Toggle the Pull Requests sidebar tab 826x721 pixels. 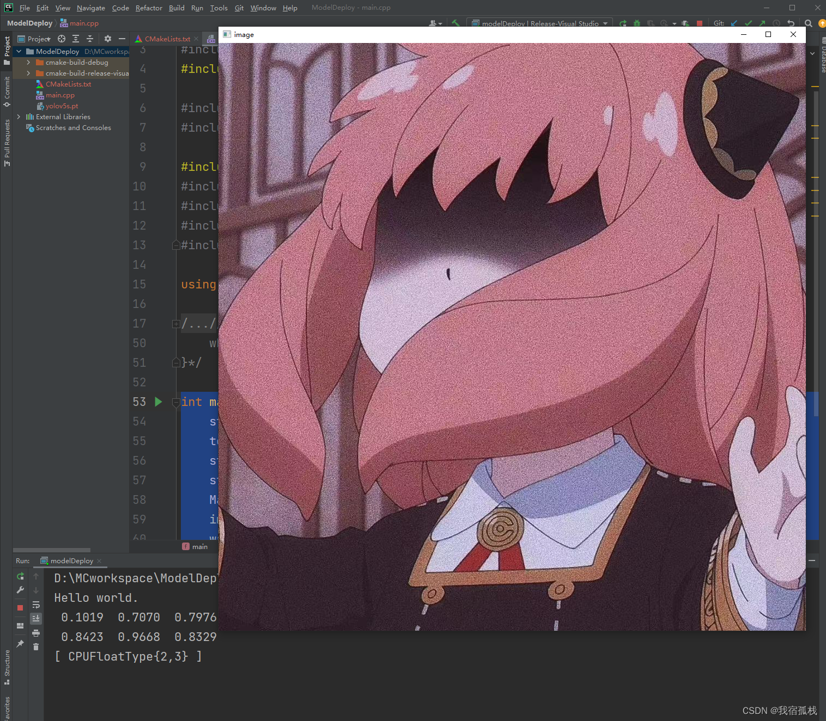pos(7,143)
